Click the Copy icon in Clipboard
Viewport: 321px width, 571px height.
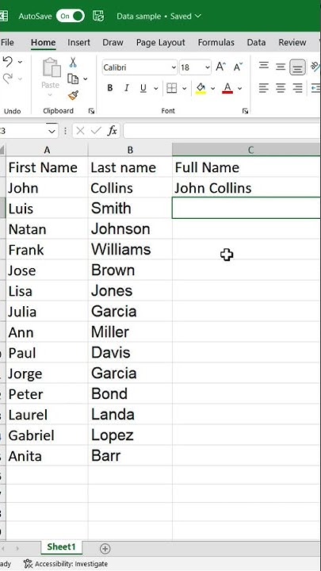(x=73, y=79)
